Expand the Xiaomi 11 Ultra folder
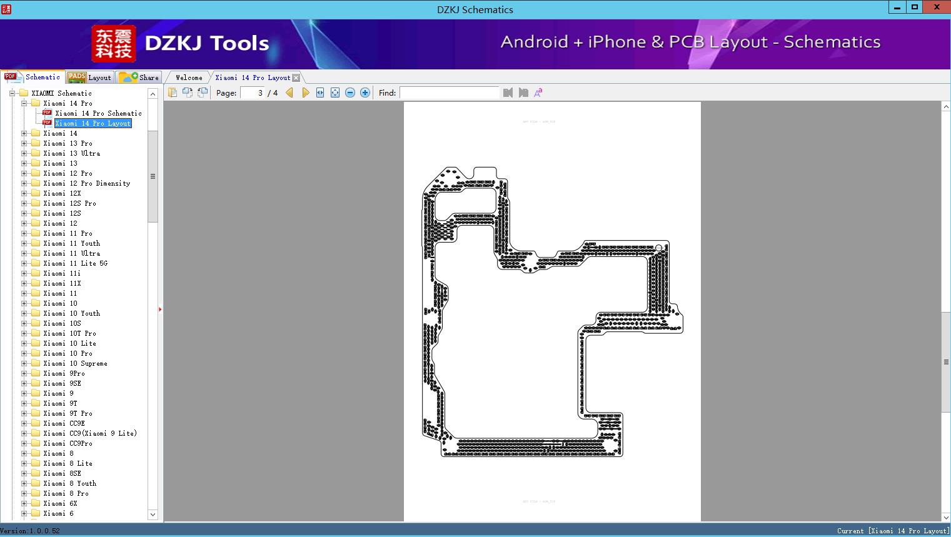This screenshot has width=951, height=537. (24, 253)
